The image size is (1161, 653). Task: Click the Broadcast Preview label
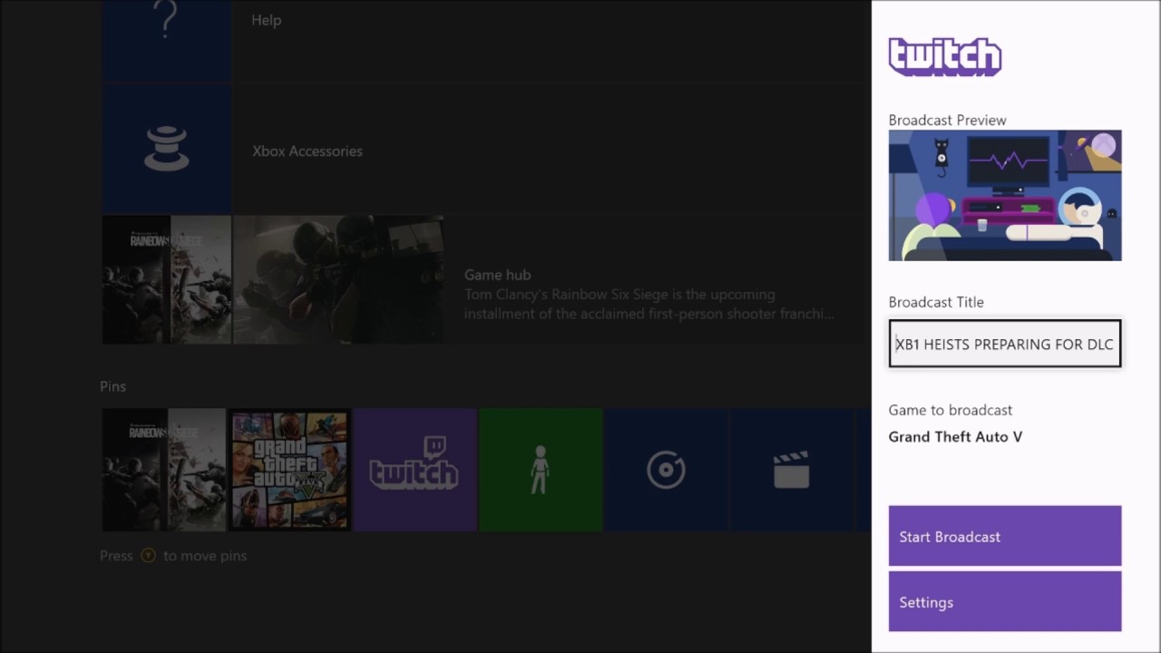[948, 120]
